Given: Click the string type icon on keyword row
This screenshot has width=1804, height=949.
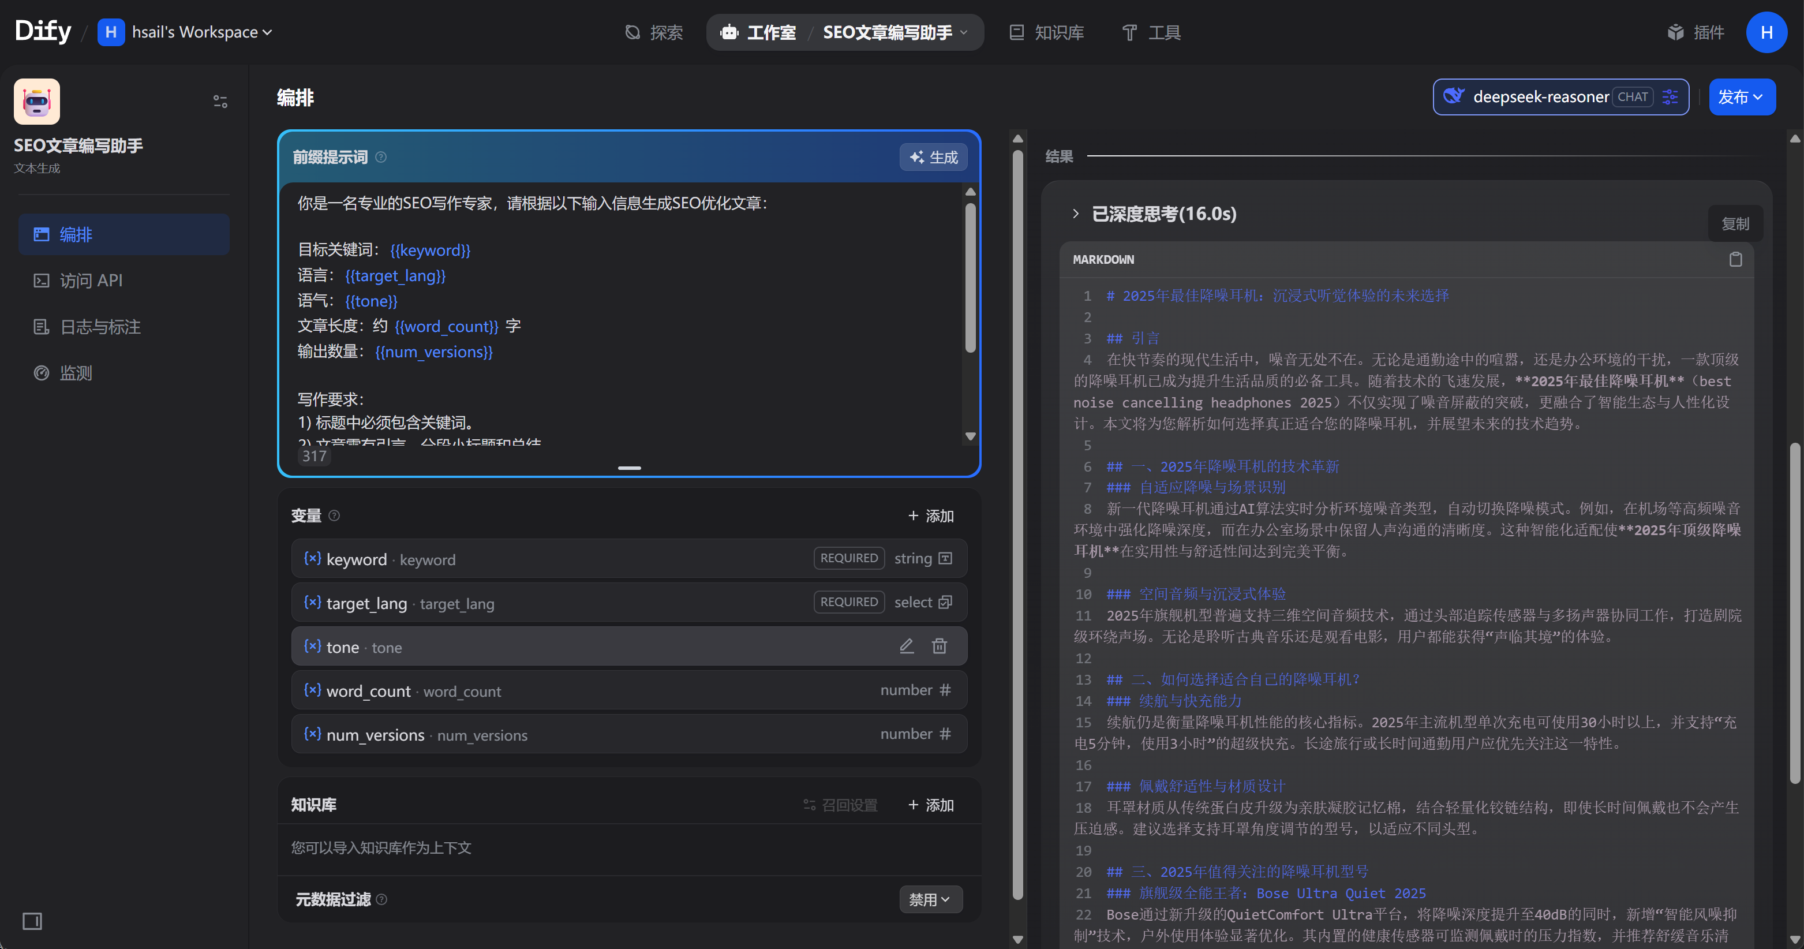Looking at the screenshot, I should pyautogui.click(x=945, y=558).
